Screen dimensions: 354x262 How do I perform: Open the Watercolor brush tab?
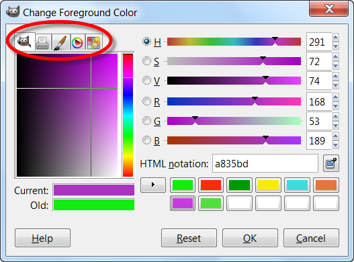click(x=60, y=43)
